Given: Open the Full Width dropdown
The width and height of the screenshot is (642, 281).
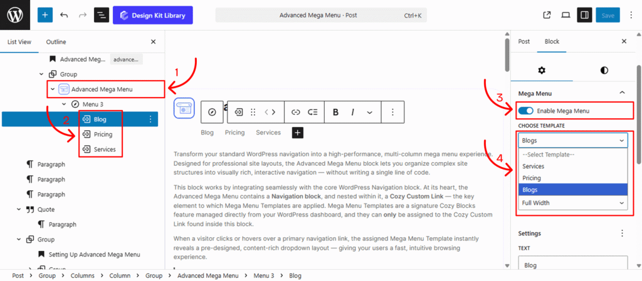Looking at the screenshot, I should [x=572, y=203].
